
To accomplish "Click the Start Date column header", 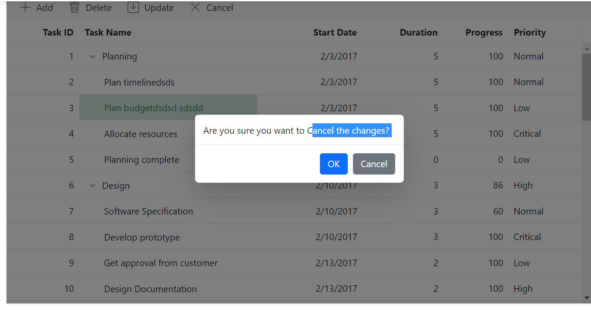I will 335,33.
